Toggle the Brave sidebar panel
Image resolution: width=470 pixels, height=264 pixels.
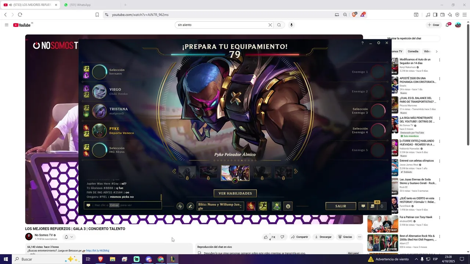click(435, 15)
